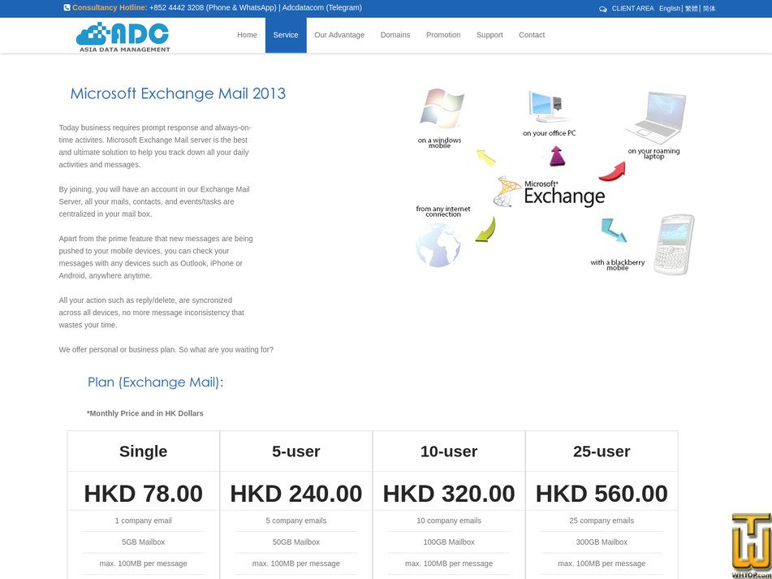Click the BlackBerry mobile phone icon
The height and width of the screenshot is (579, 772).
point(674,244)
